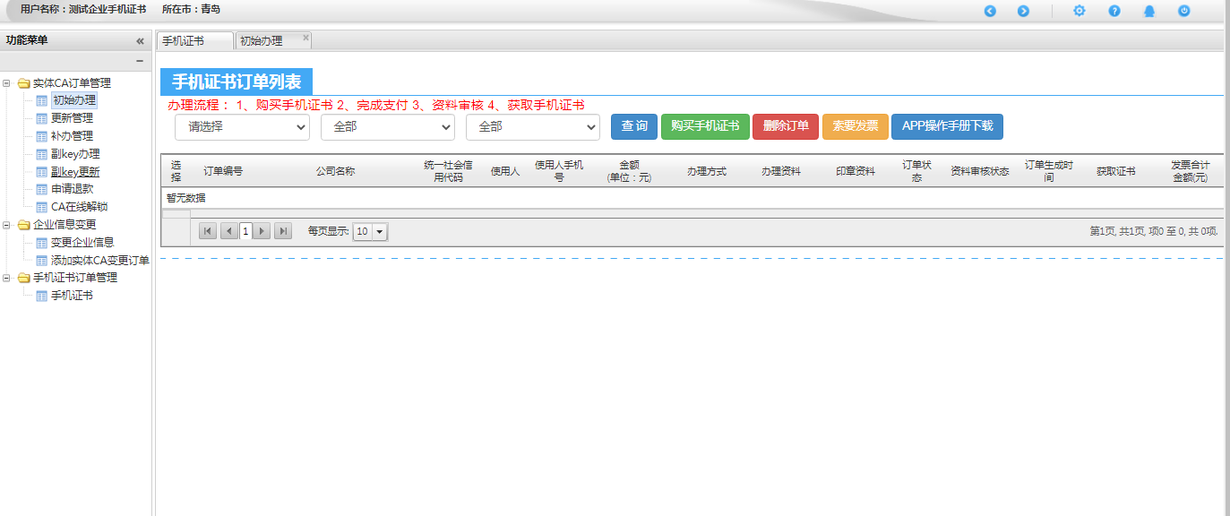The image size is (1230, 516).
Task: Click the page number input field
Action: 245,231
